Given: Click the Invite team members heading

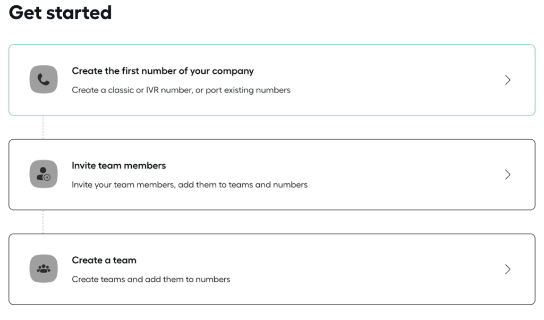Looking at the screenshot, I should 118,165.
